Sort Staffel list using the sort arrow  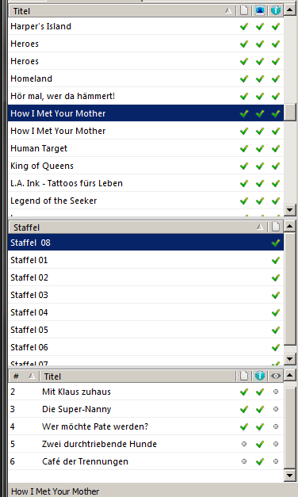(260, 227)
